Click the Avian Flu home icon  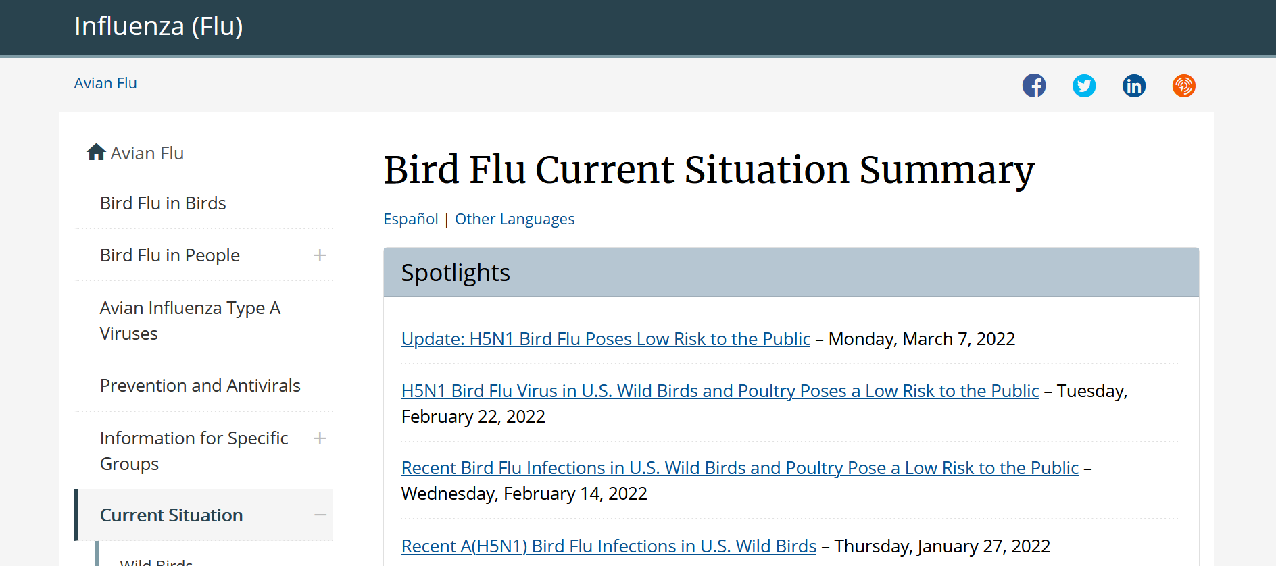click(x=96, y=153)
